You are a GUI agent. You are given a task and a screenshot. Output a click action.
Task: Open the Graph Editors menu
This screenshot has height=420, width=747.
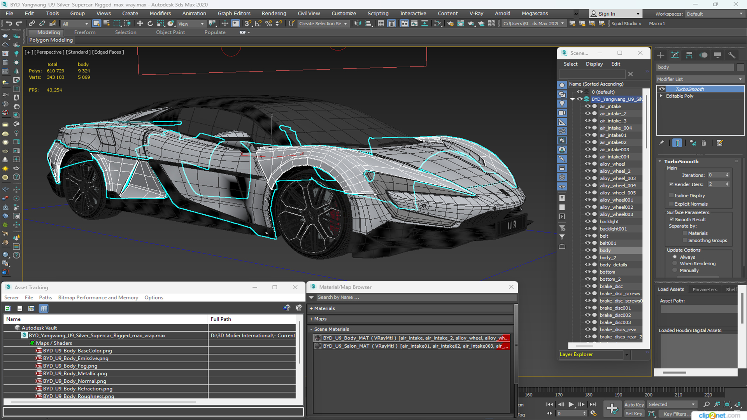tap(234, 14)
